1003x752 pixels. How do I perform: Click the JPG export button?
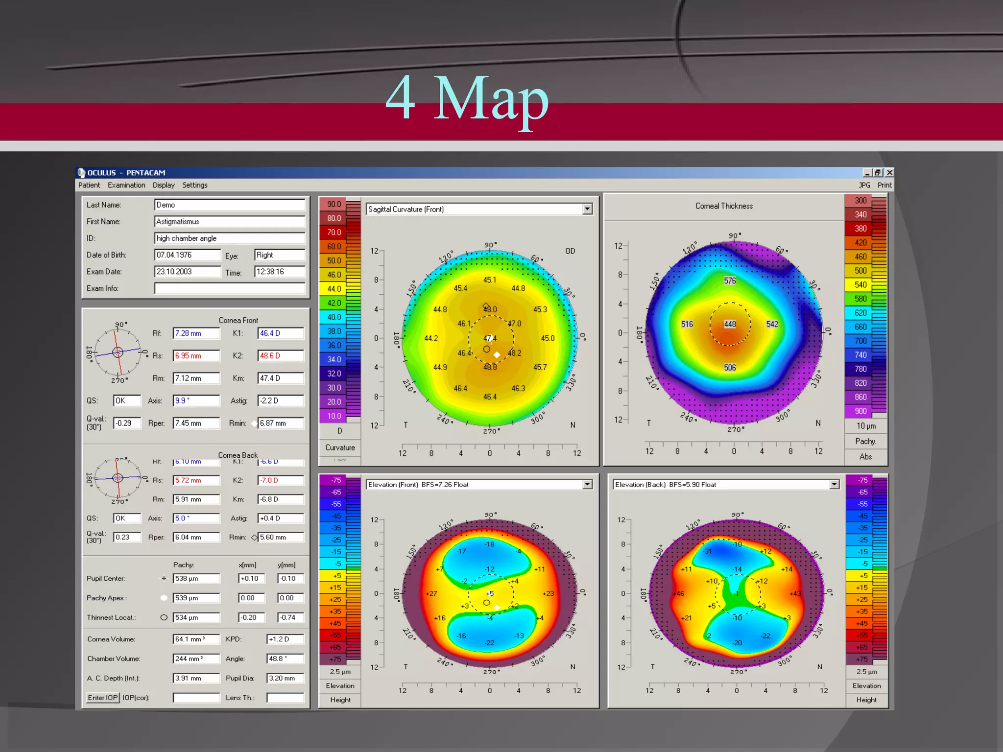coord(864,185)
